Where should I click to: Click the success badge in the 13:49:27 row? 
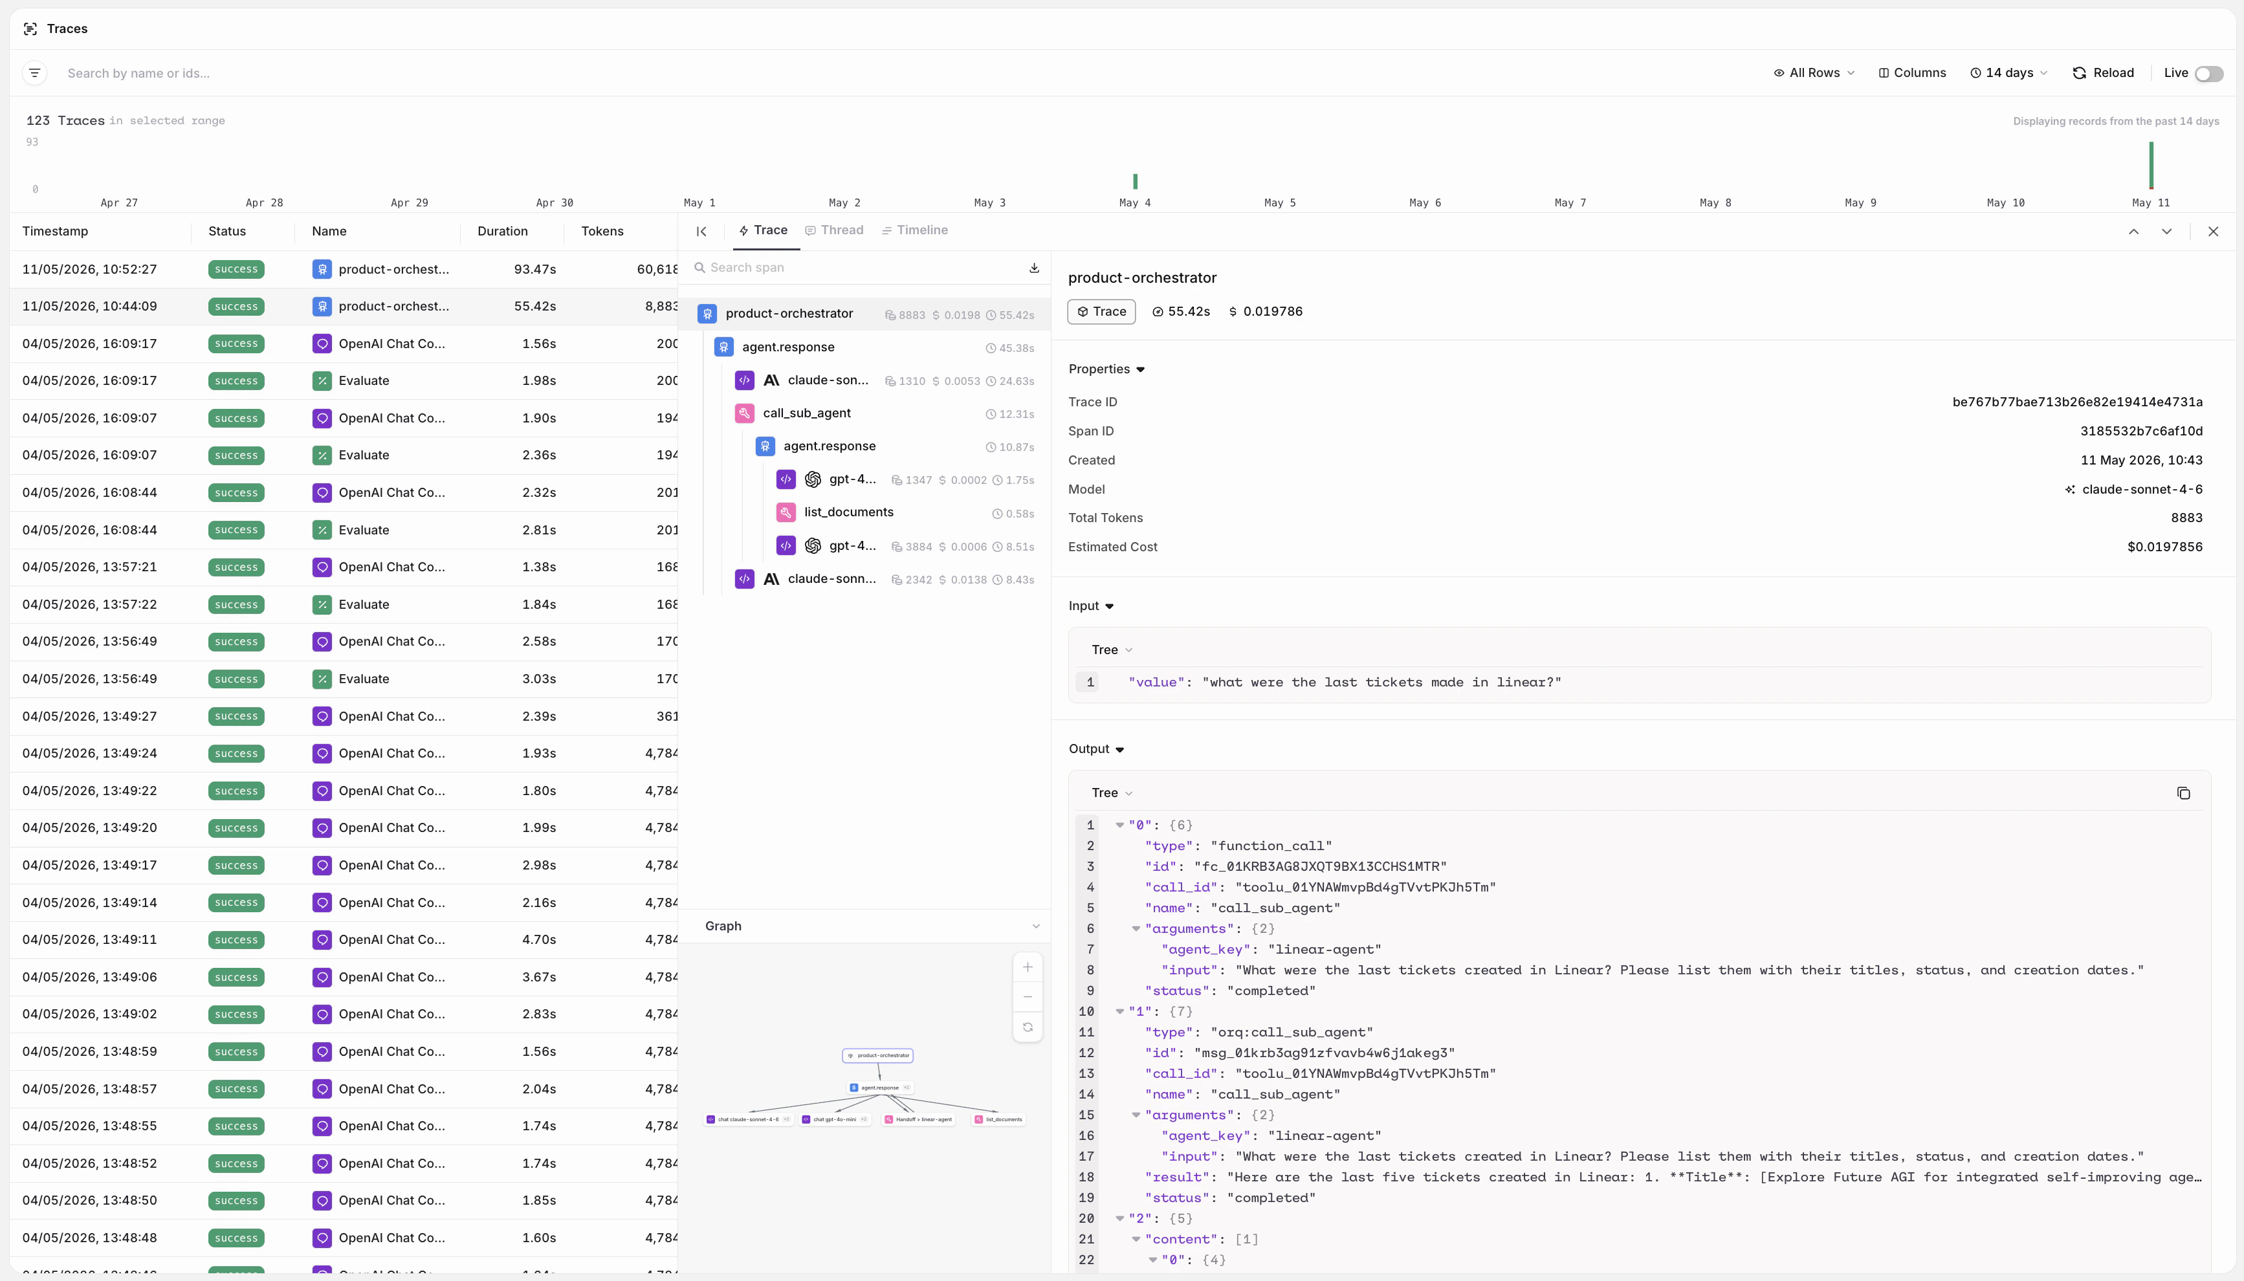237,716
